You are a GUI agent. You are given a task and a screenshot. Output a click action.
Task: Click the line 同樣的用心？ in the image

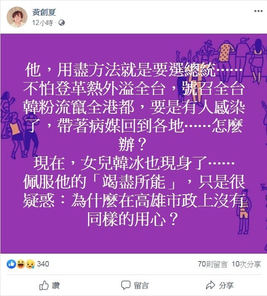[x=132, y=219]
